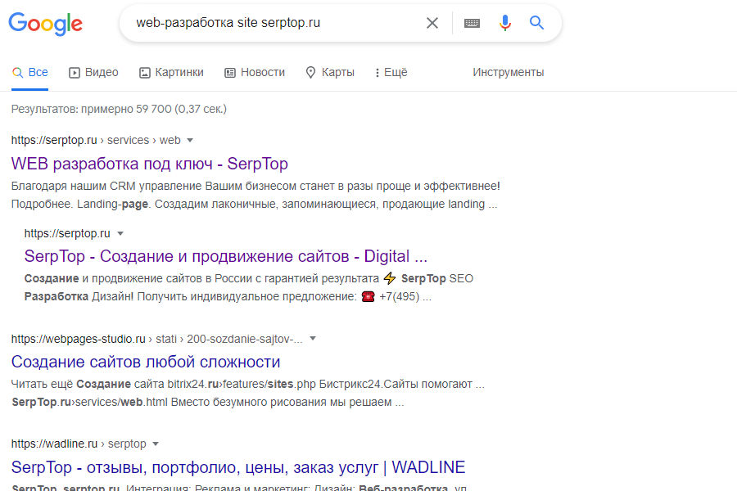Open the on-screen keyboard icon

(x=472, y=23)
